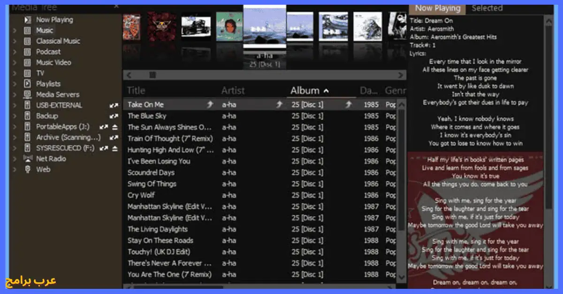This screenshot has width=563, height=294.
Task: Sort by the Da... date column header
Action: click(370, 90)
